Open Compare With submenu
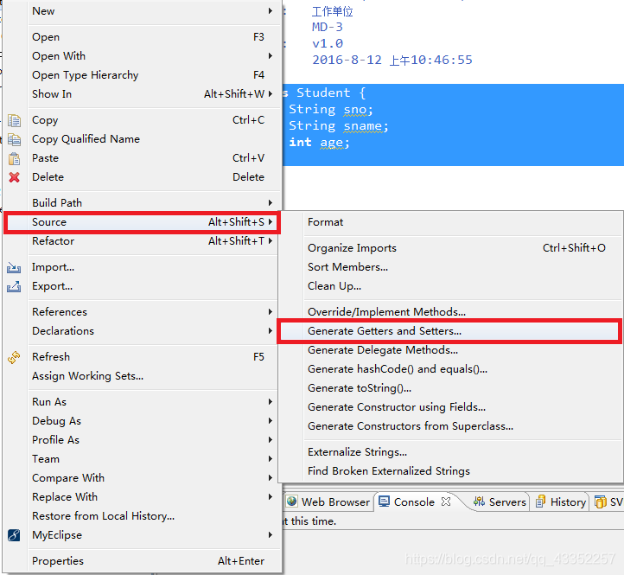The height and width of the screenshot is (575, 624). pyautogui.click(x=142, y=478)
